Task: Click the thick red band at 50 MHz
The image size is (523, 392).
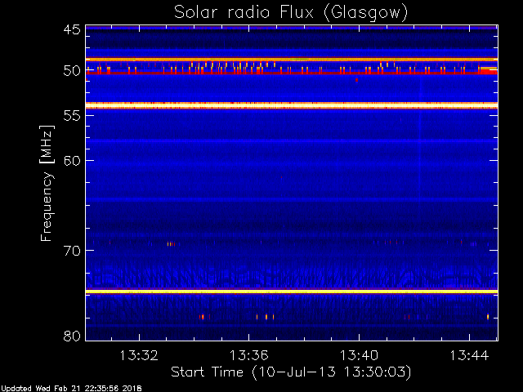Action: (x=292, y=73)
